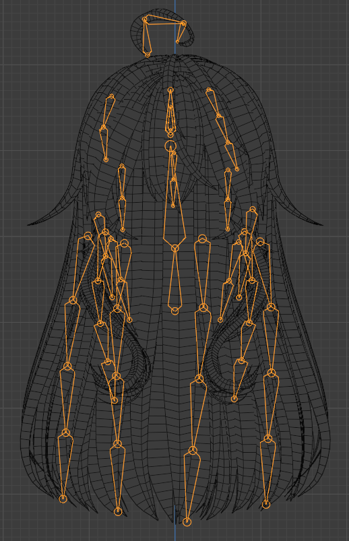This screenshot has width=349, height=541.
Task: Click the big root joint circle above central bone
Action: click(x=170, y=146)
